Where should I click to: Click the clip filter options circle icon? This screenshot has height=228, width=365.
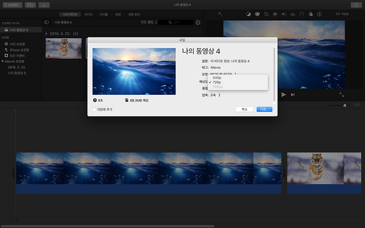[198, 22]
